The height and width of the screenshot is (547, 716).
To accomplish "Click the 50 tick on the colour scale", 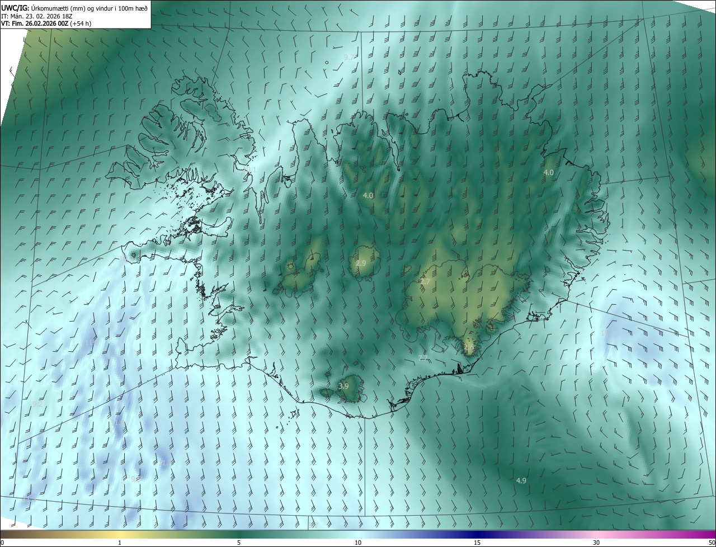I will (x=712, y=543).
